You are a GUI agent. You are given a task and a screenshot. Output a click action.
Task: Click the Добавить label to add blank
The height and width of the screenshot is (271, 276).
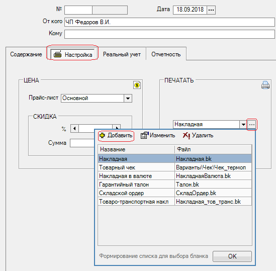click(x=120, y=135)
